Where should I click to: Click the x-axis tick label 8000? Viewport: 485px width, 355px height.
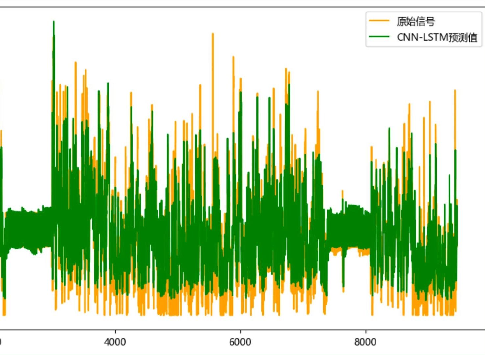(365, 342)
